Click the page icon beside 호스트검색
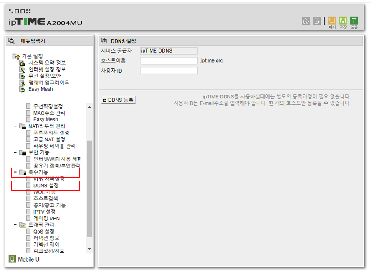The height and width of the screenshot is (272, 371). [28, 198]
